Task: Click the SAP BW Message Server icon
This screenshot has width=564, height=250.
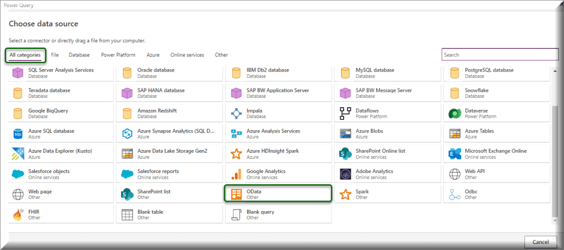Action: [x=345, y=93]
